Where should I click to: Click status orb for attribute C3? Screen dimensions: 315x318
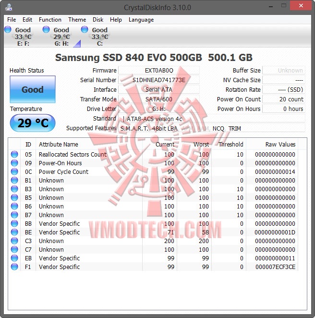pyautogui.click(x=14, y=241)
